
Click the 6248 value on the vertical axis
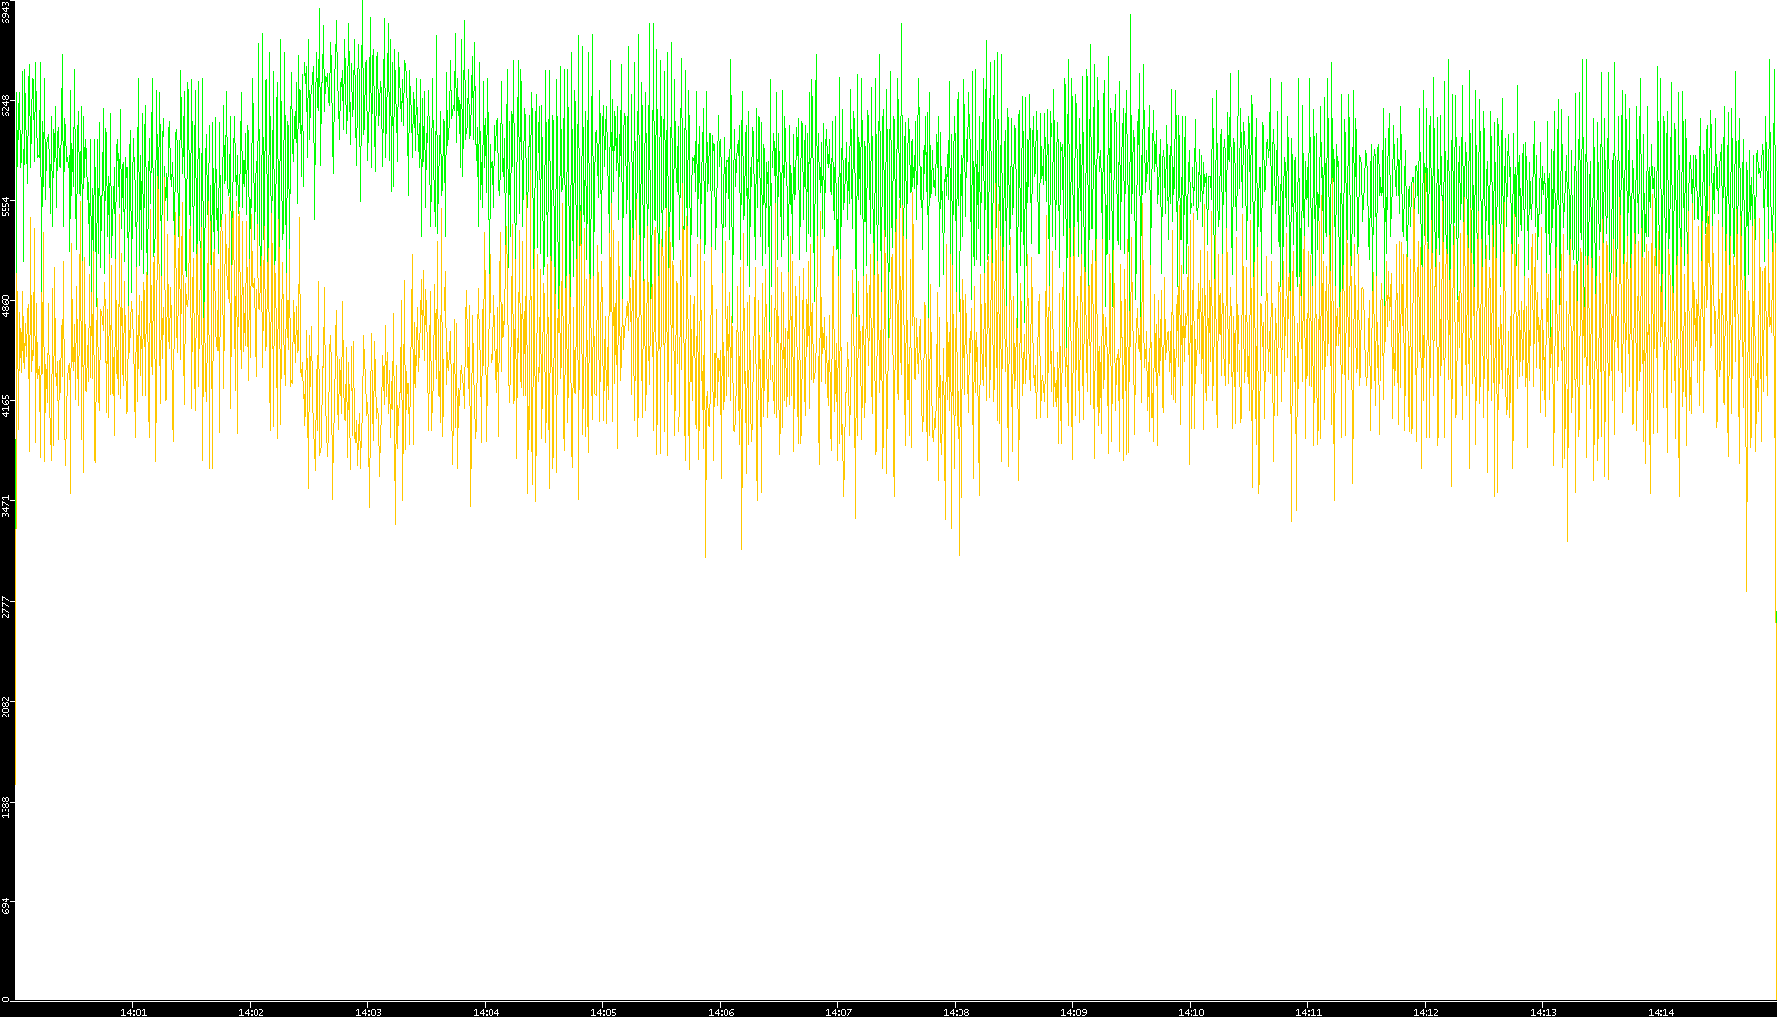click(6, 106)
